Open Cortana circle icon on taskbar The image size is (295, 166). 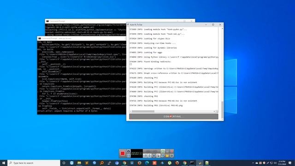tap(64, 163)
